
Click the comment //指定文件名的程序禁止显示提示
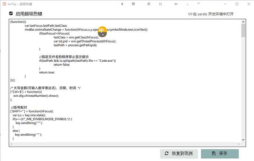click(64, 57)
